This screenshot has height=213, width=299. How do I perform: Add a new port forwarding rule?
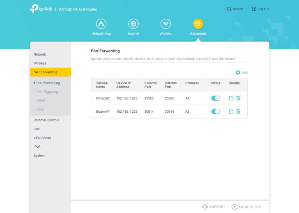(241, 73)
